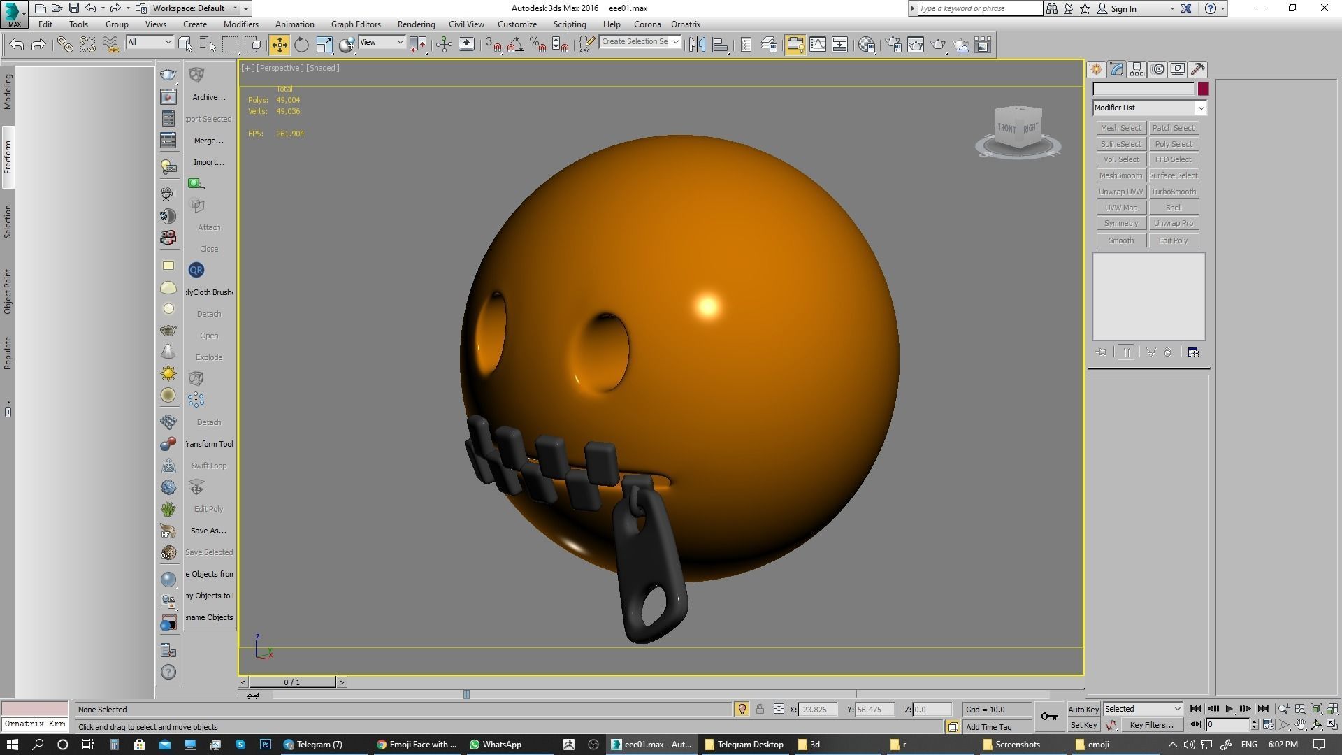Open the Corona menu
This screenshot has width=1342, height=755.
647,24
